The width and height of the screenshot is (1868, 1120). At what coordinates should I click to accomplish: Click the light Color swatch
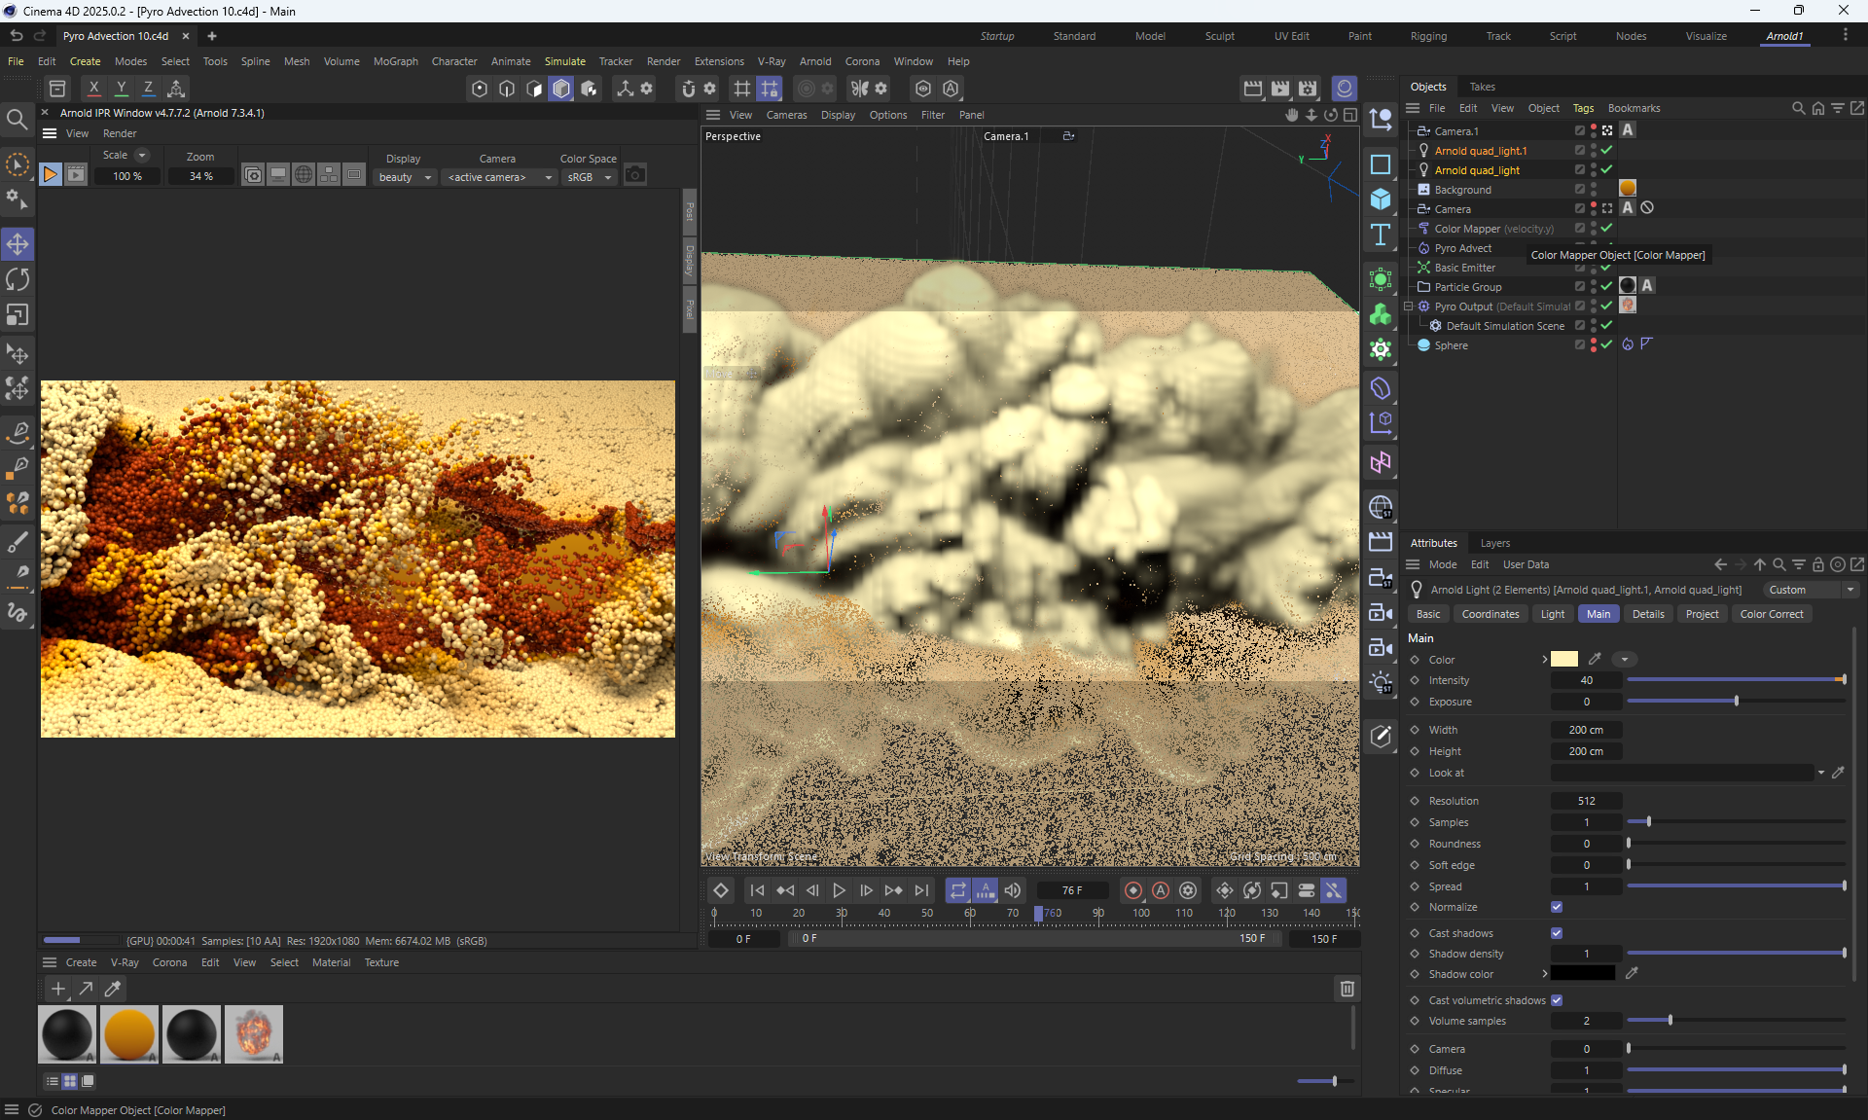pos(1563,660)
